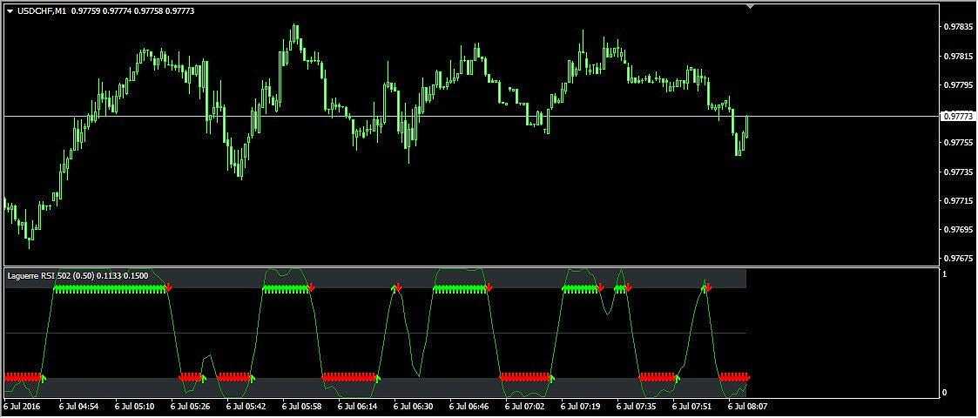Click the green up arrow above 6 Jul 05:26

coord(202,378)
